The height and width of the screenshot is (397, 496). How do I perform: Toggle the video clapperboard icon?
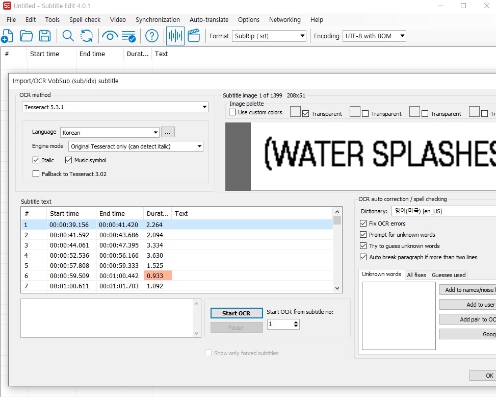tap(194, 36)
